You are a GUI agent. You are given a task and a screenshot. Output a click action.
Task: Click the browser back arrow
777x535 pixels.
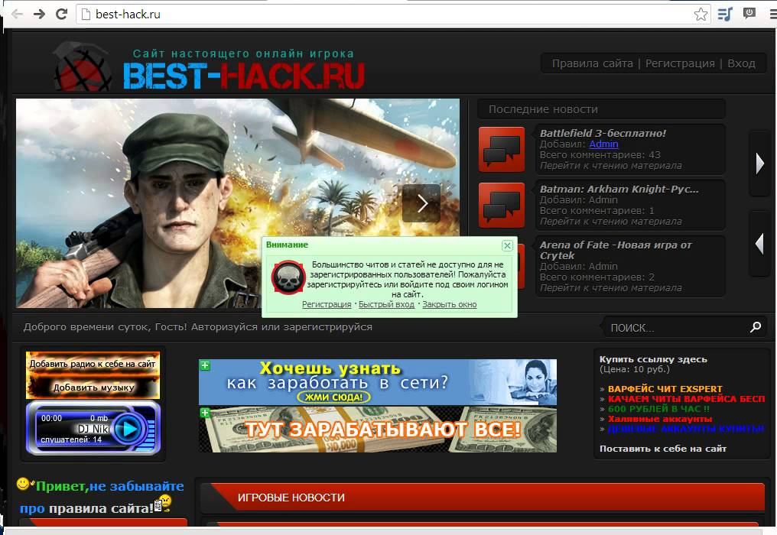(x=17, y=14)
